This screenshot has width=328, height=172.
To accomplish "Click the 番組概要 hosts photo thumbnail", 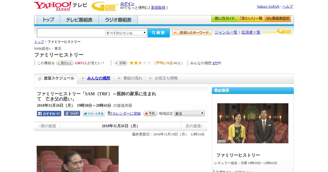I will pyautogui.click(x=253, y=123).
